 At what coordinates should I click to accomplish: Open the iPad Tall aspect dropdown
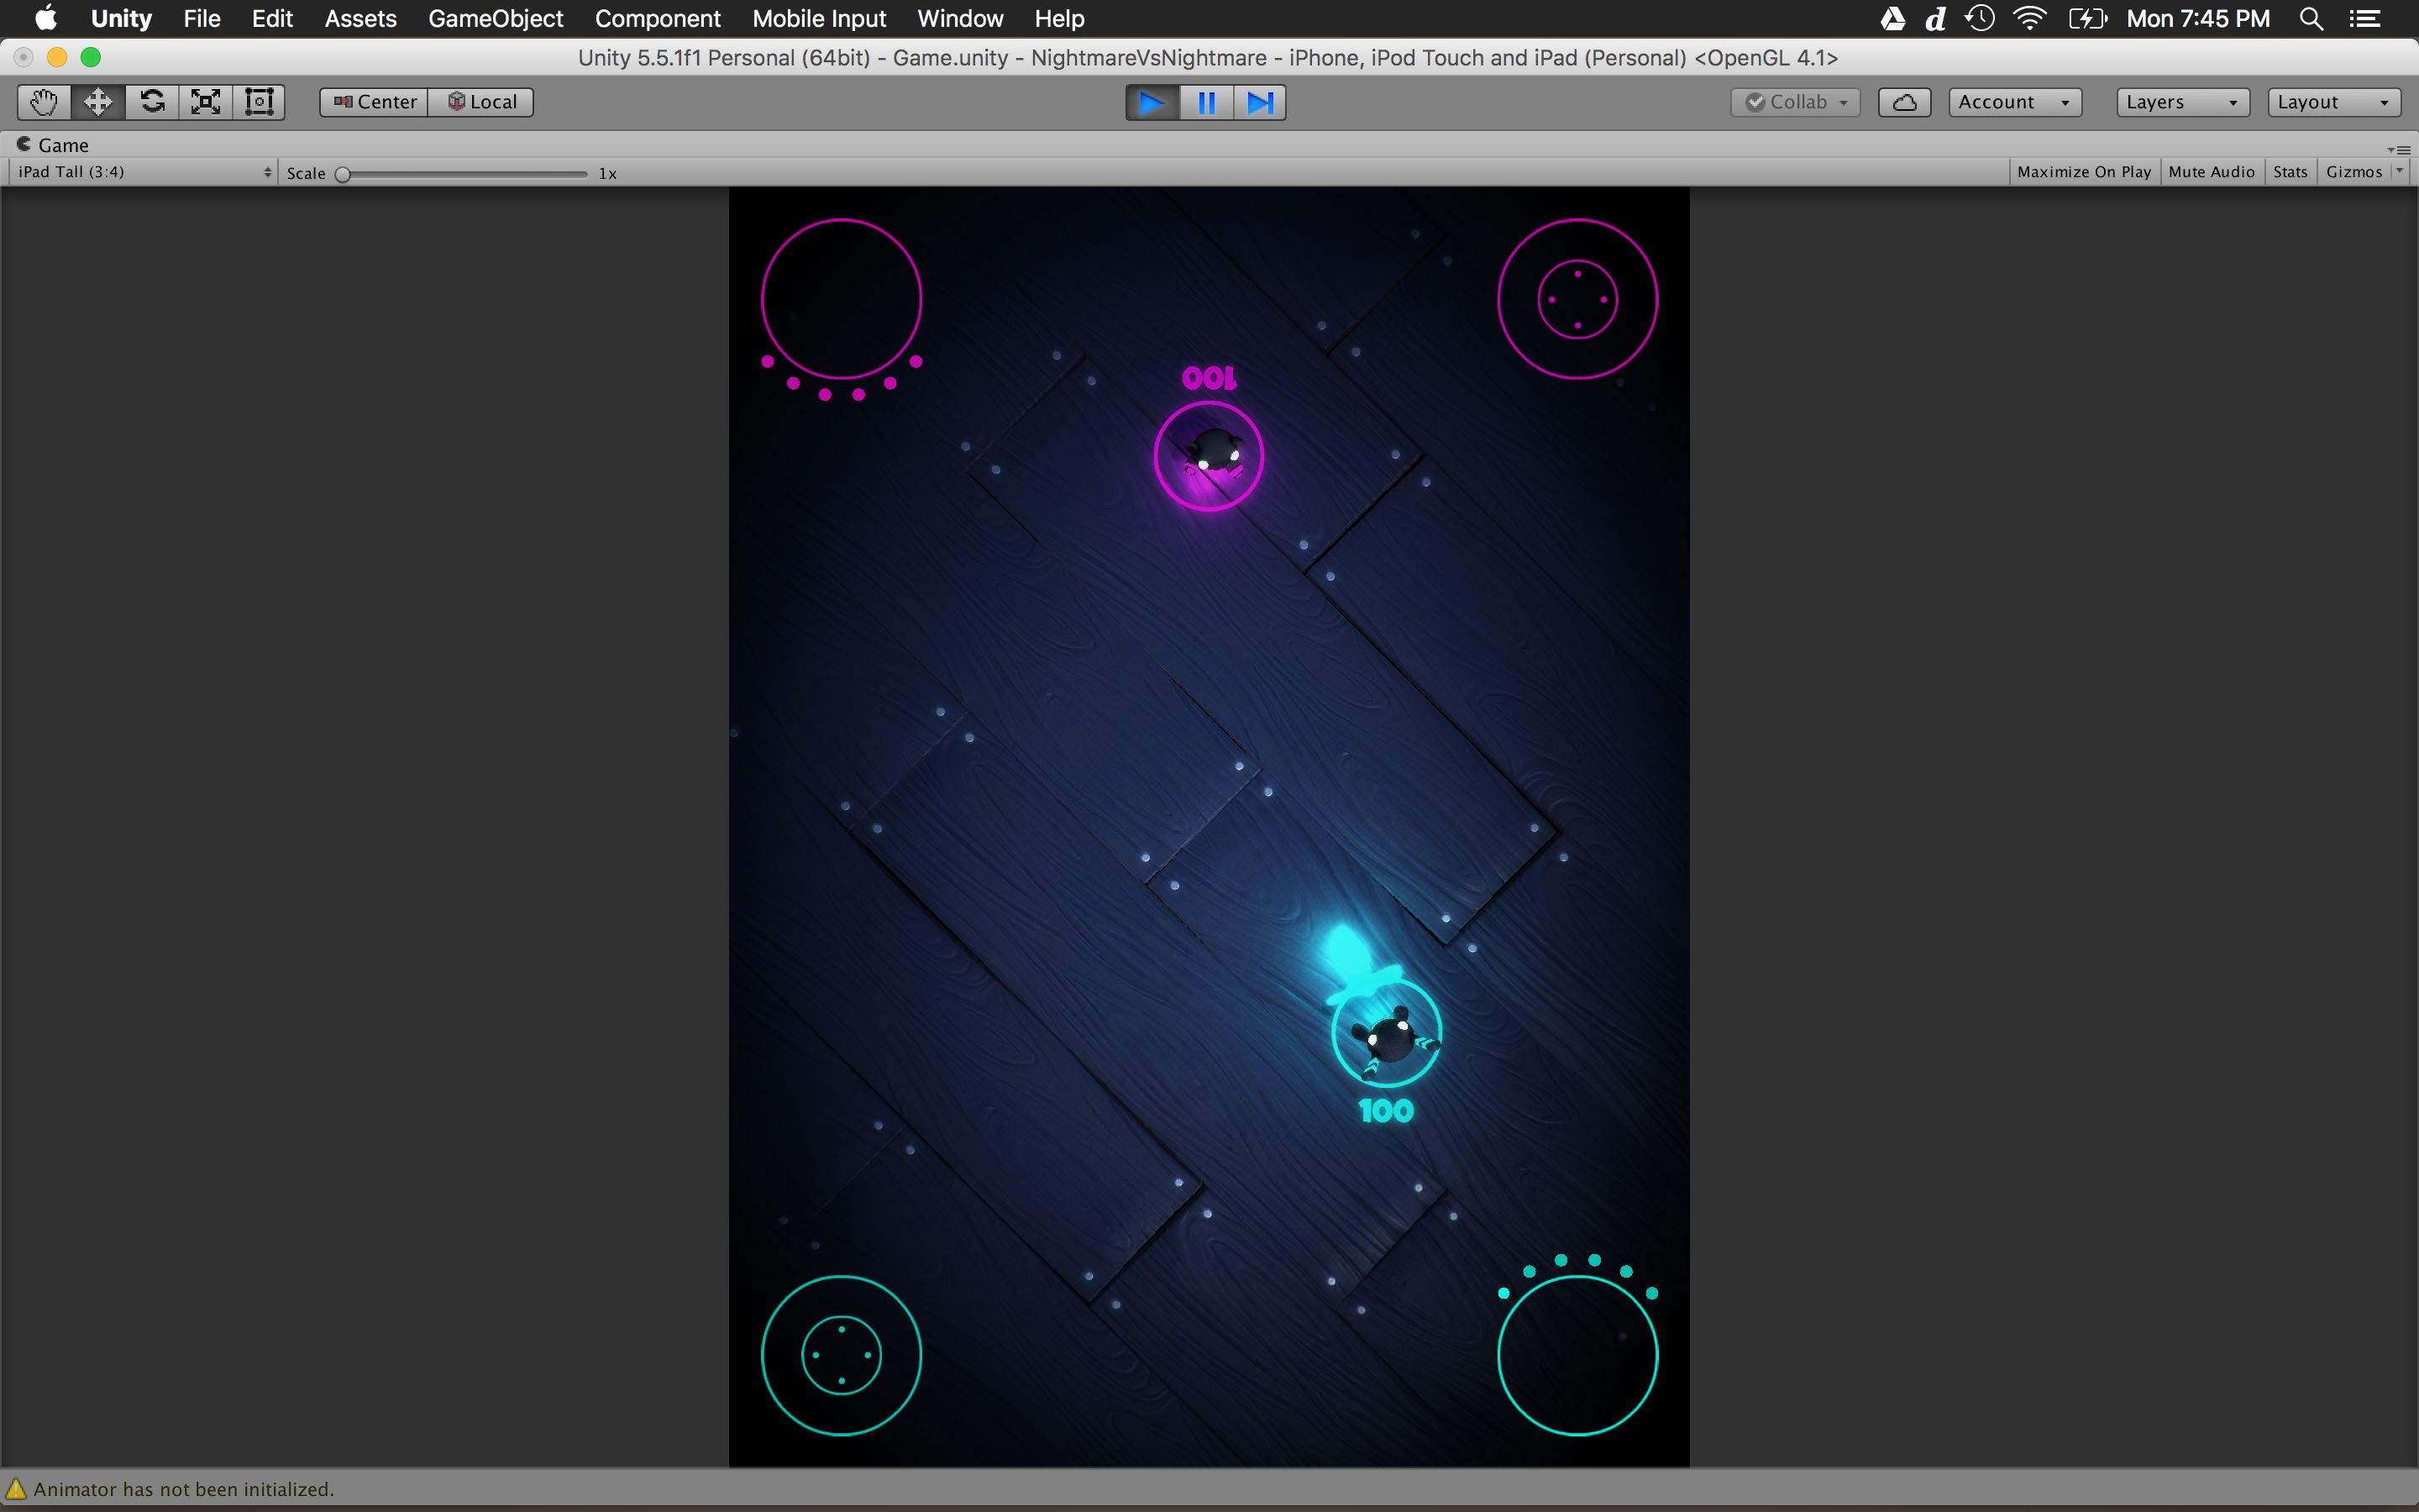(x=144, y=172)
